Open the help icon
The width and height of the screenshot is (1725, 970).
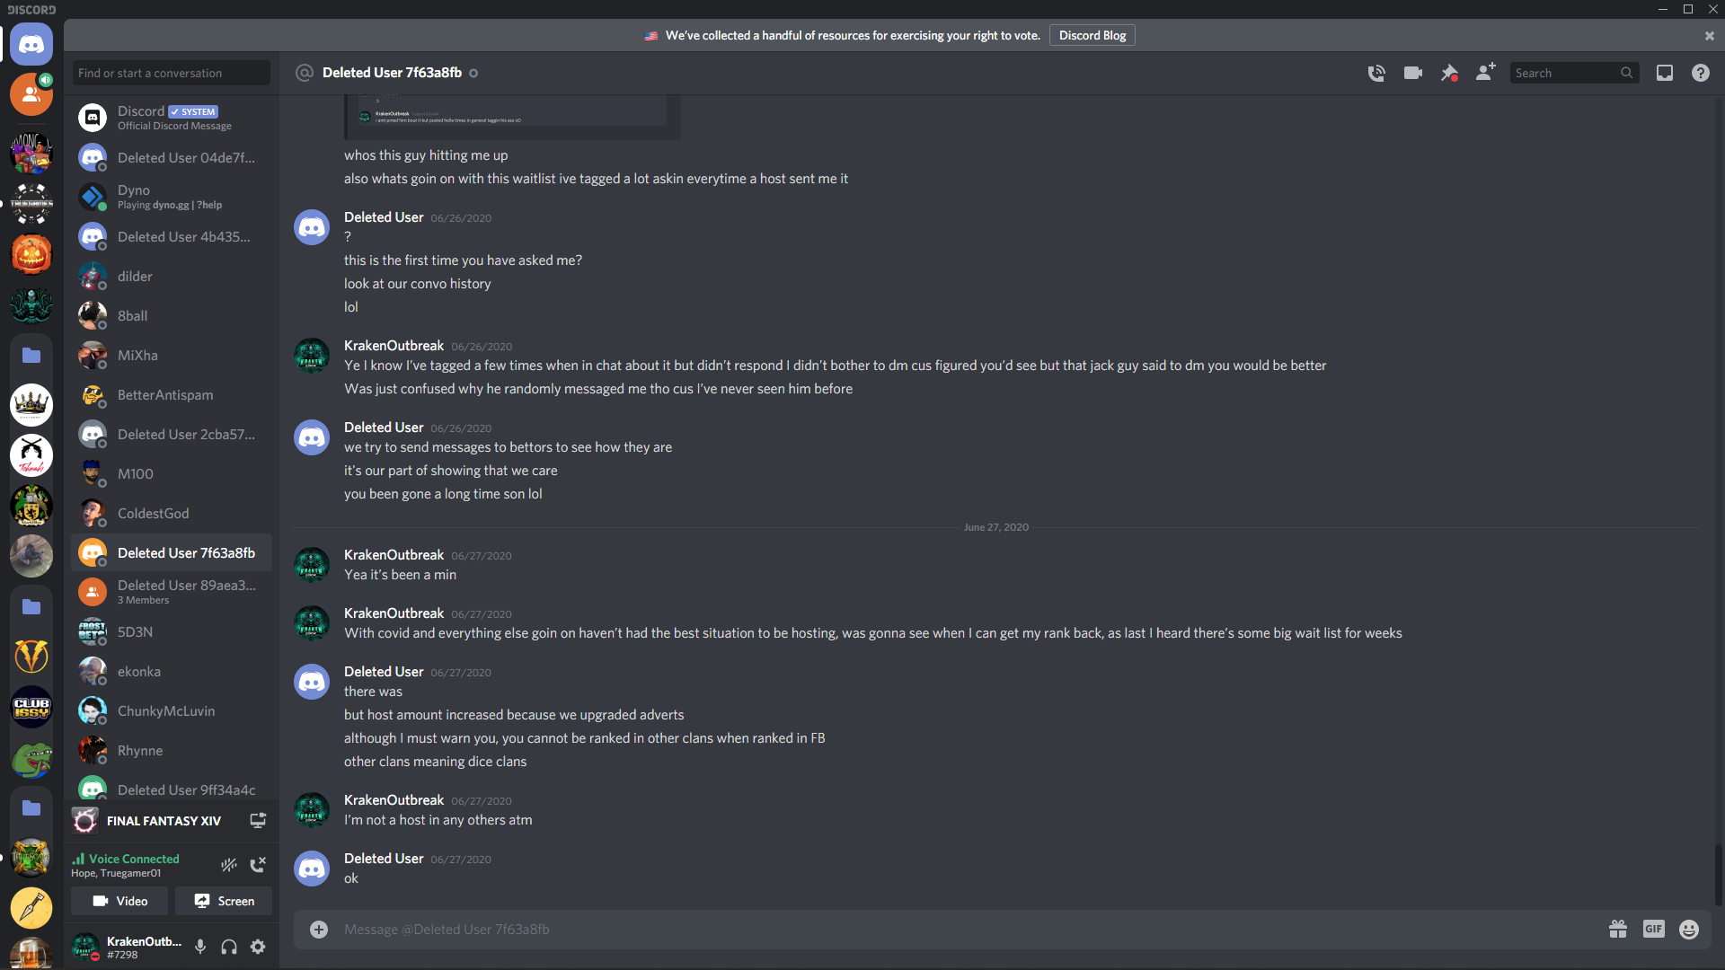(1701, 73)
